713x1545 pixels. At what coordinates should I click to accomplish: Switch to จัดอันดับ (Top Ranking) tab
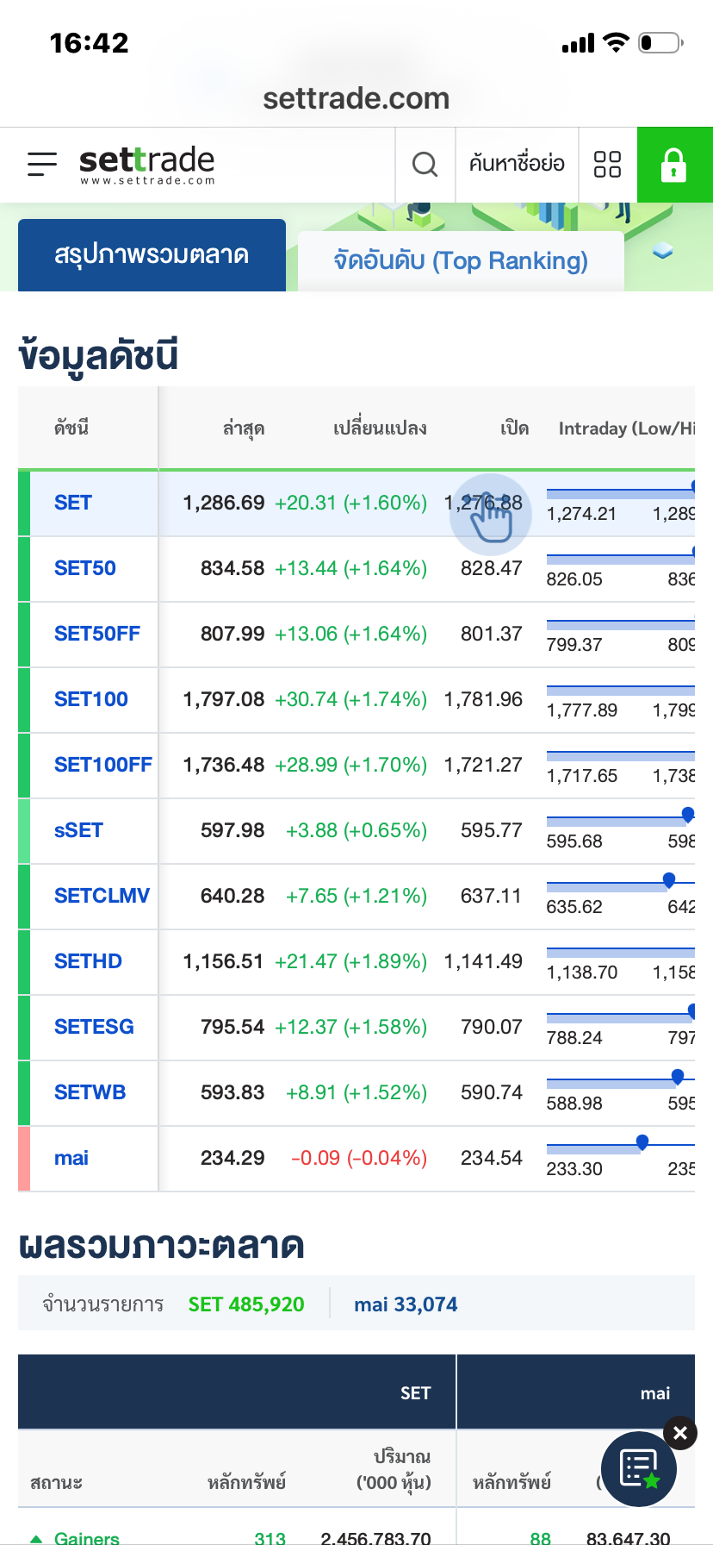(x=461, y=260)
